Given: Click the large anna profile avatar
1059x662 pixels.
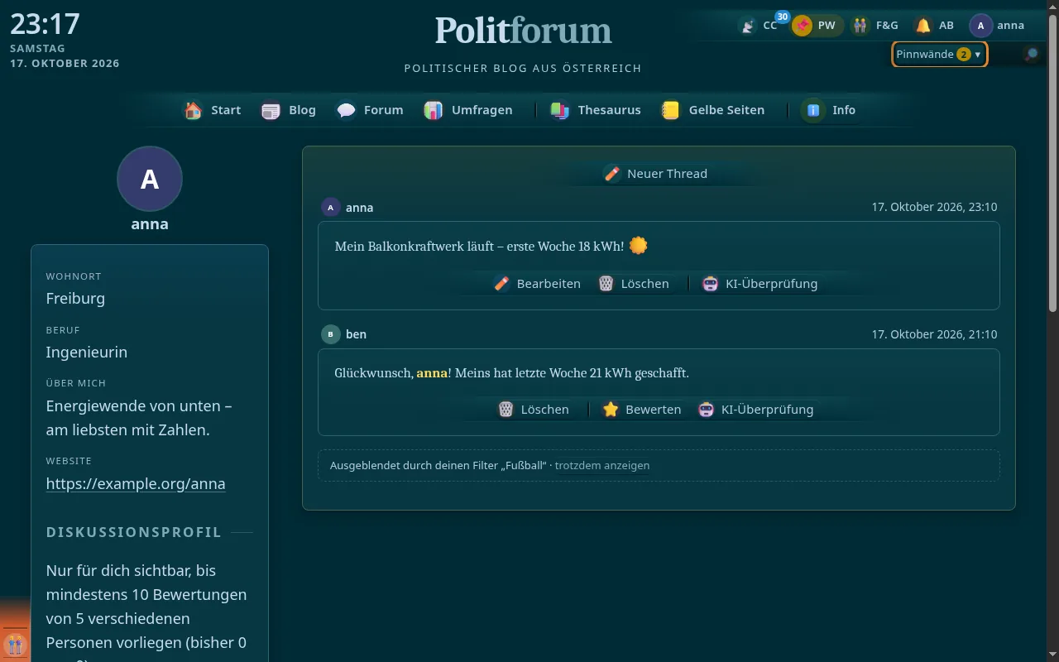Looking at the screenshot, I should 150,179.
